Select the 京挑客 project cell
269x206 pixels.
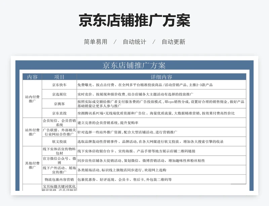tap(60, 104)
